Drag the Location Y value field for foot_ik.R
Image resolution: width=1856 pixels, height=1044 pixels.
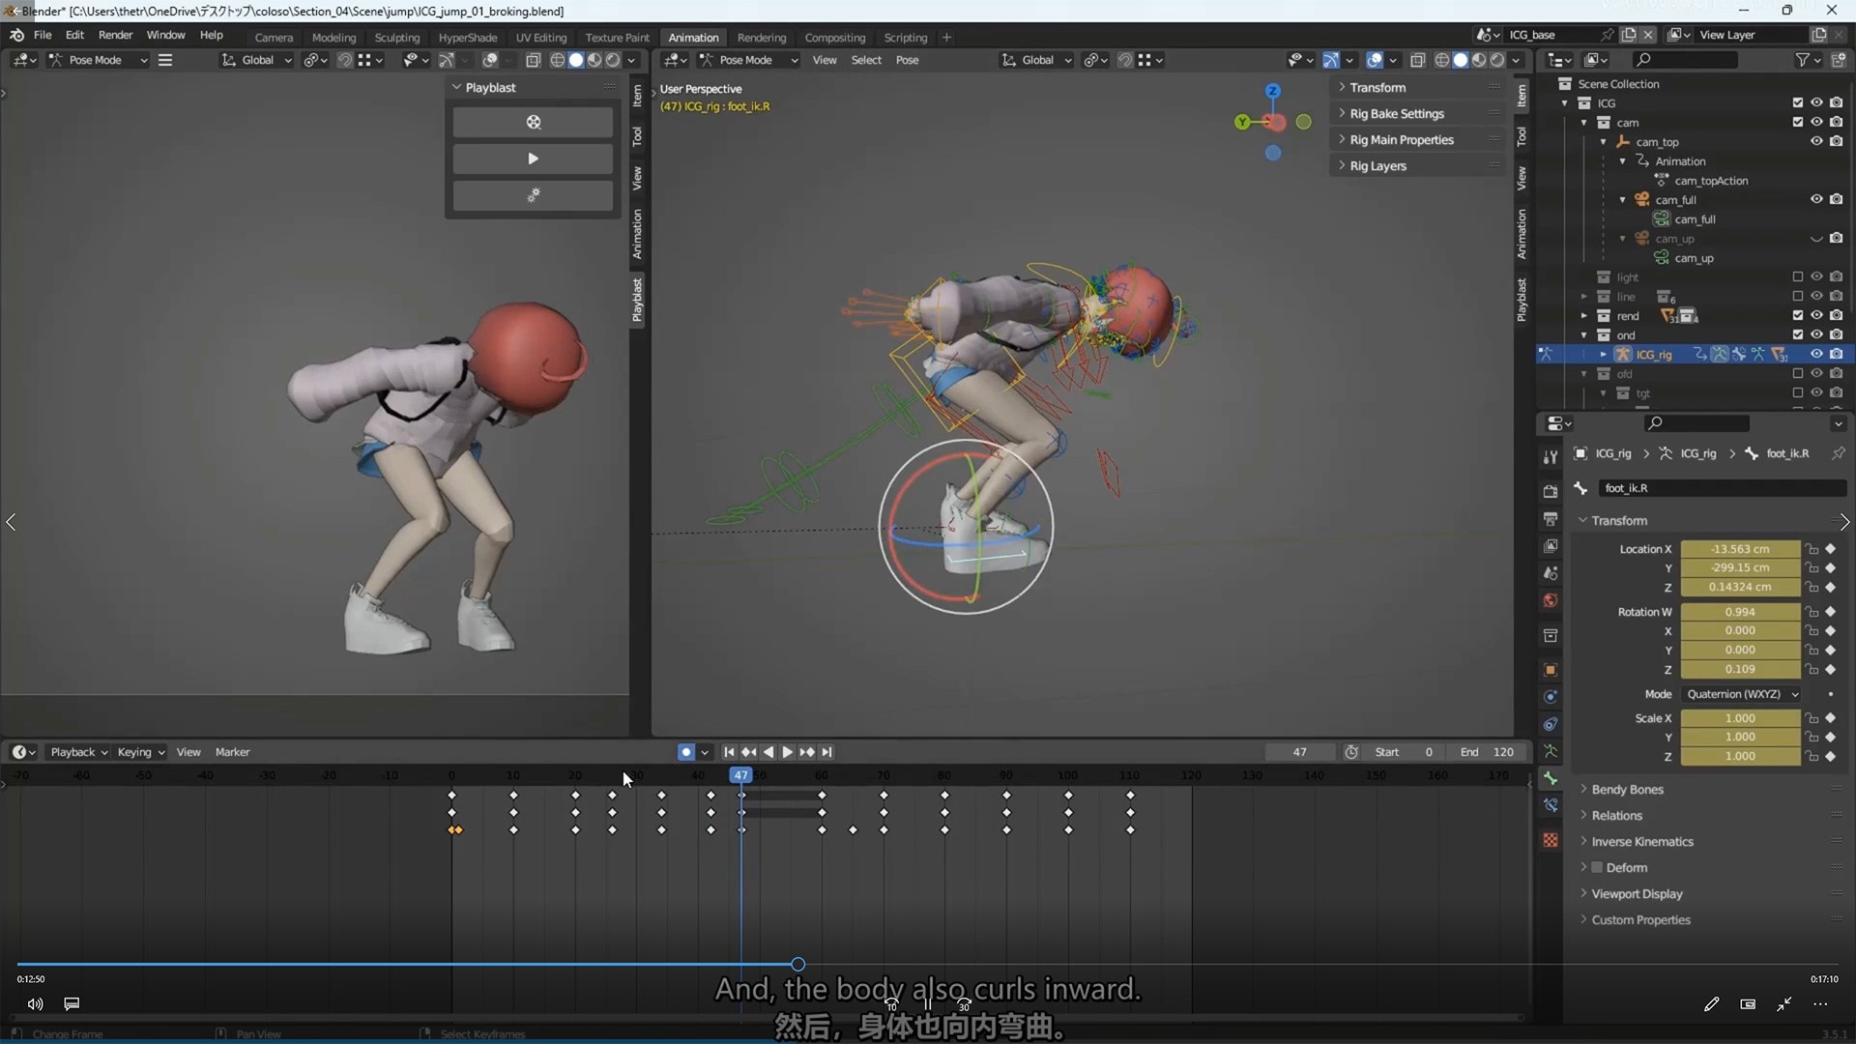pyautogui.click(x=1740, y=567)
